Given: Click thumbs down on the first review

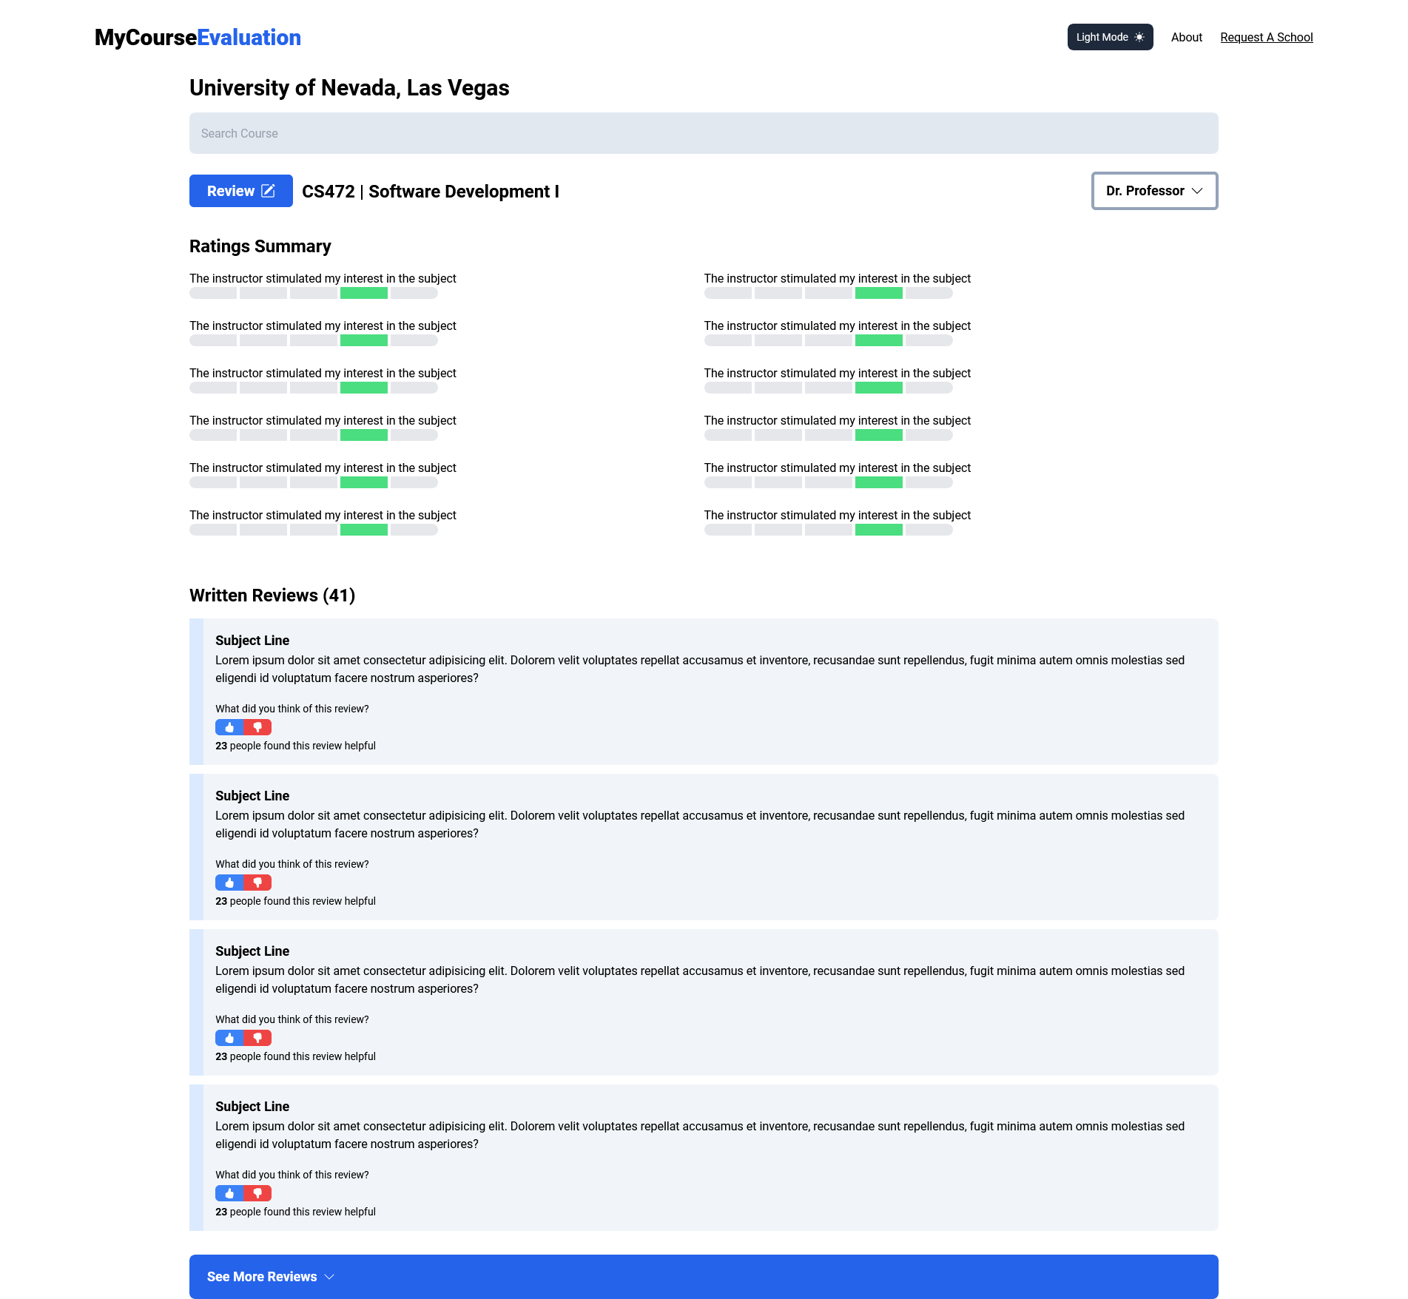Looking at the screenshot, I should click(x=257, y=727).
